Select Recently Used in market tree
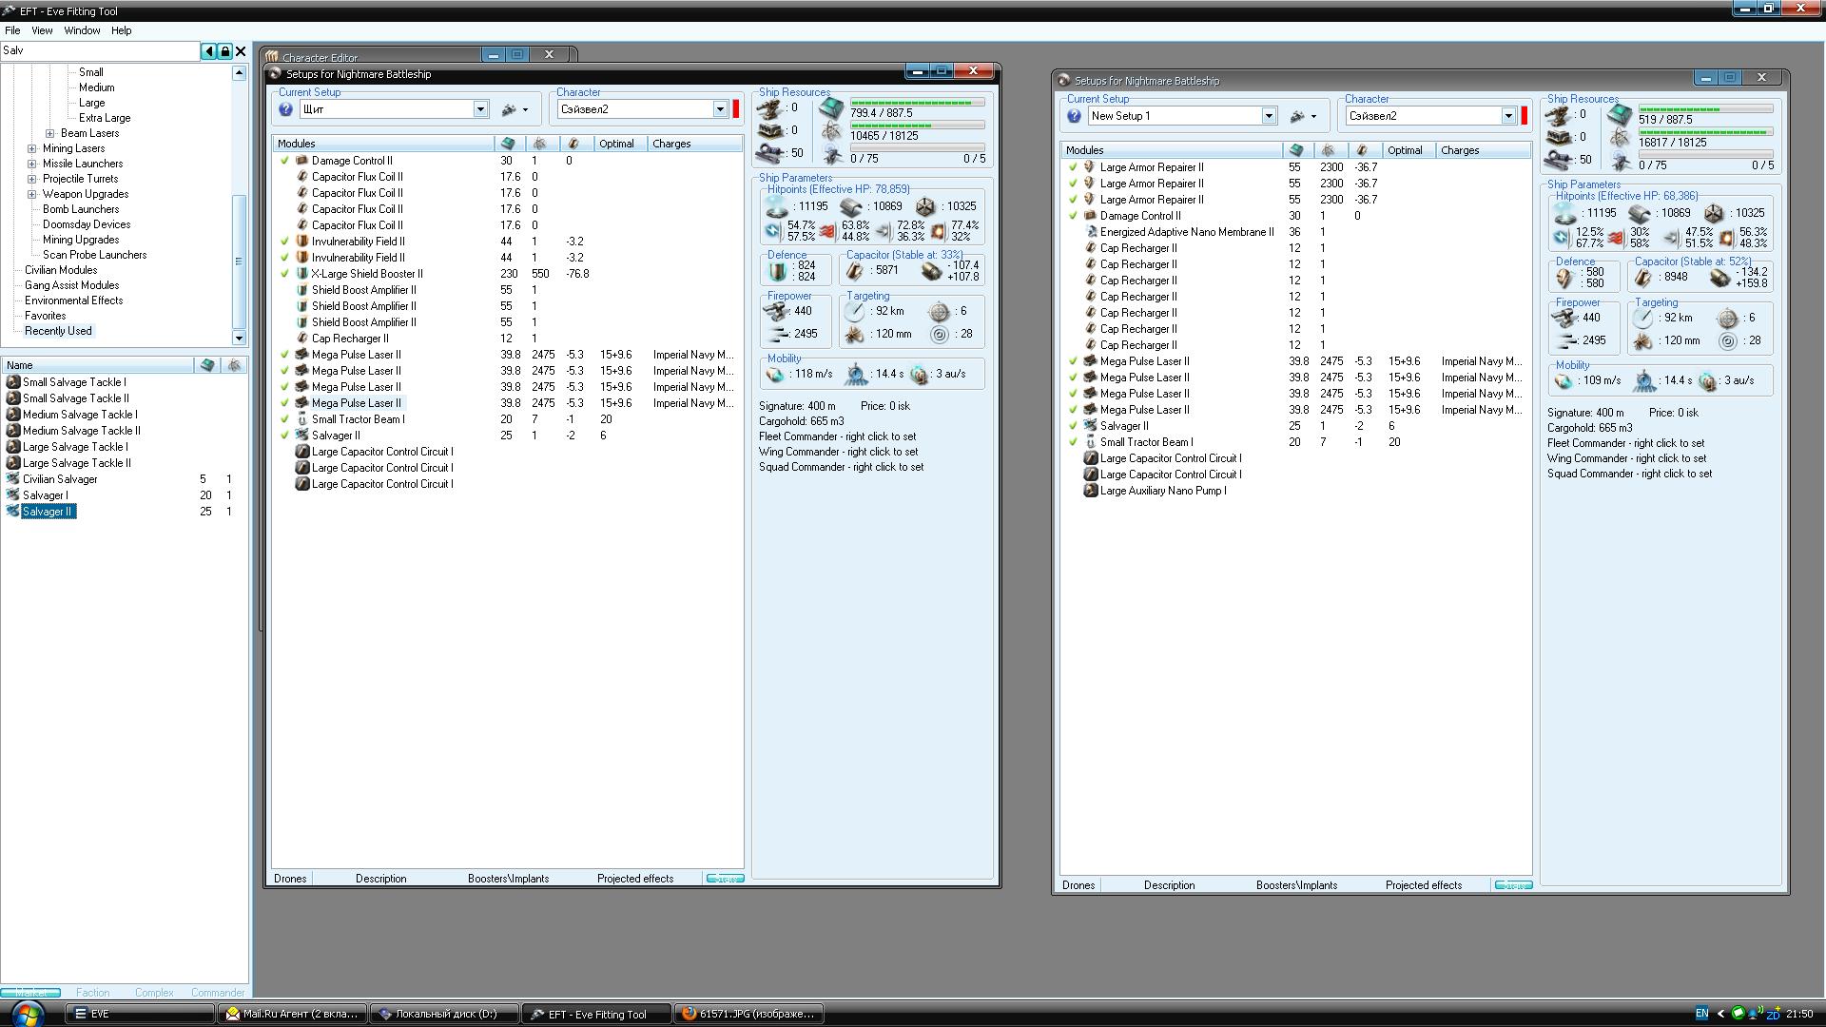 click(58, 331)
